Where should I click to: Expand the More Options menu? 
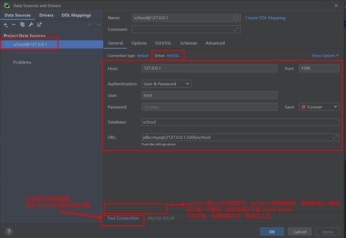pyautogui.click(x=325, y=56)
